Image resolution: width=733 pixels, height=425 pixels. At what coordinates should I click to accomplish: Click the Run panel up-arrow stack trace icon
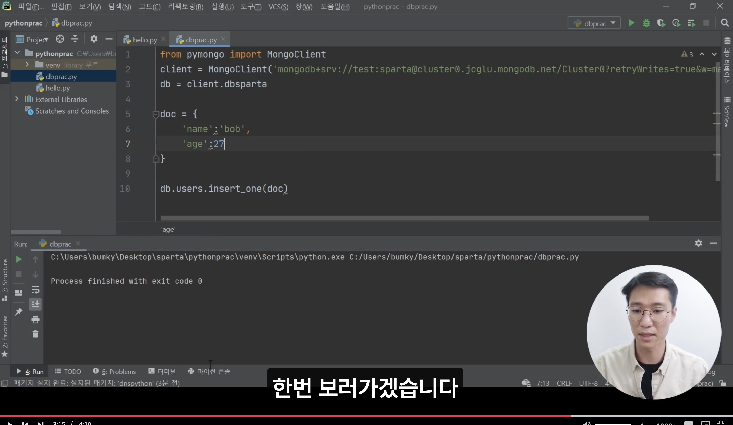click(x=35, y=259)
